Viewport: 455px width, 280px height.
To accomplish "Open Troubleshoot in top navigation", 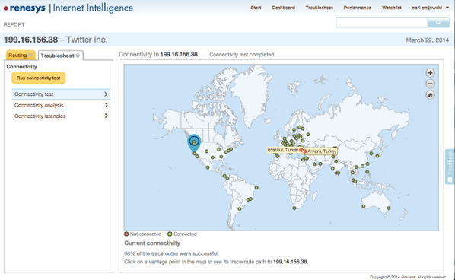I will pyautogui.click(x=320, y=8).
